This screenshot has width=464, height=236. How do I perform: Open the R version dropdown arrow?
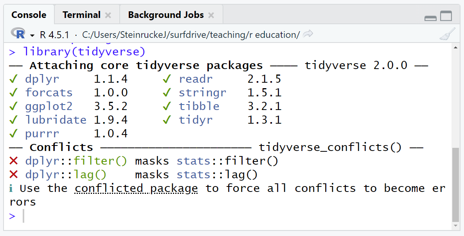tap(32, 35)
